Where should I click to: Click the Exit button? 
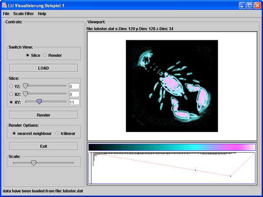(x=43, y=146)
